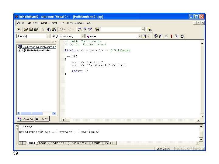Open the Edit menu
Viewport: 219px width, 164px height.
pos(29,23)
